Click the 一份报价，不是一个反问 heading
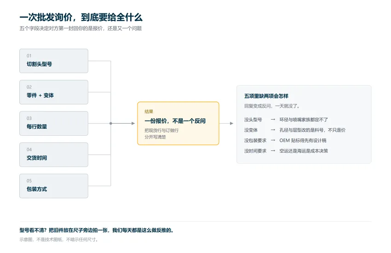This screenshot has width=391, height=253. tap(175, 121)
